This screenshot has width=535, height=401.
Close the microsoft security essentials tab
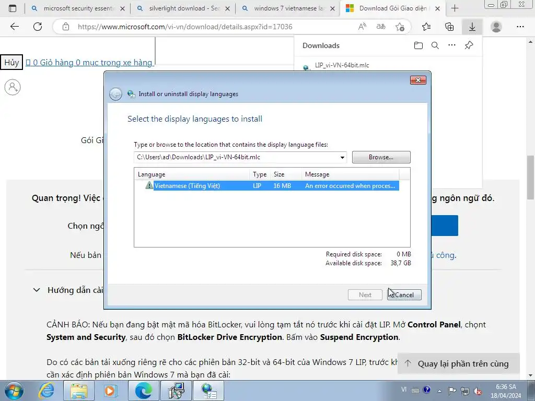tap(123, 8)
